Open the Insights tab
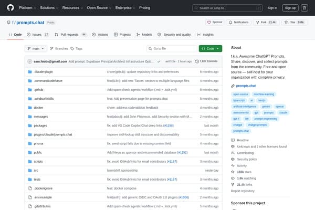The width and height of the screenshot is (315, 210). pos(205,35)
